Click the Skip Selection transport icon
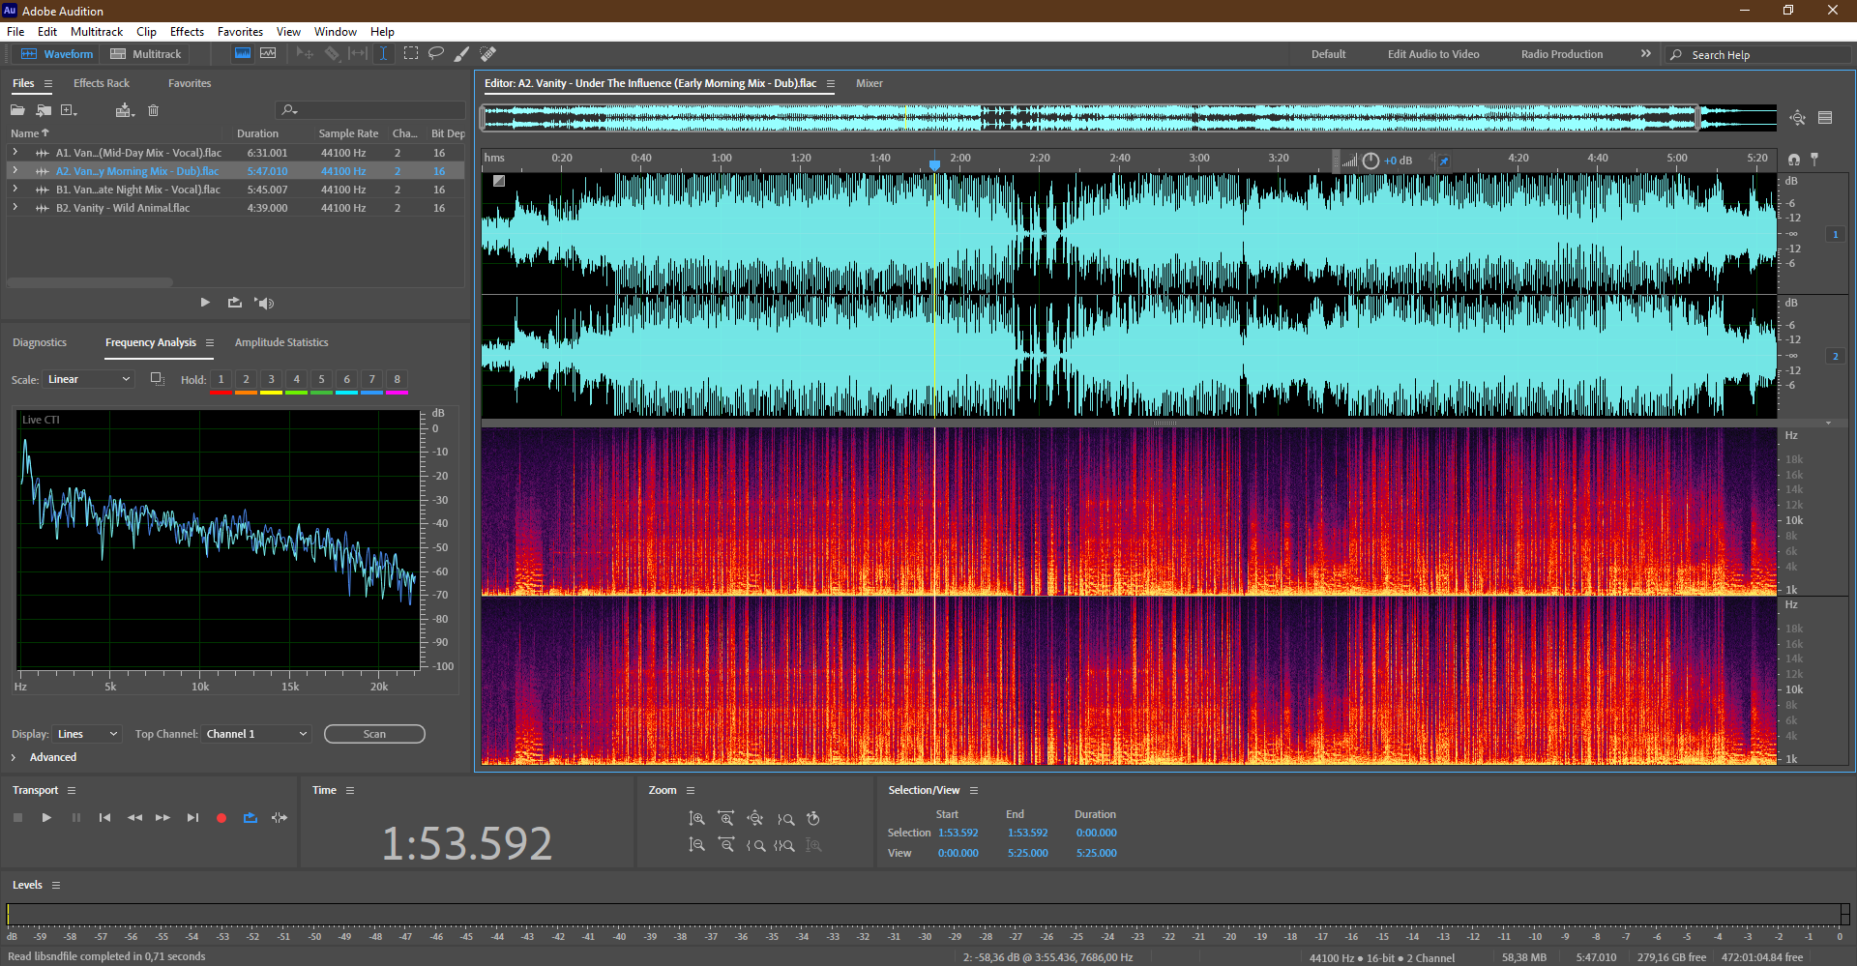This screenshot has width=1857, height=966. [280, 818]
